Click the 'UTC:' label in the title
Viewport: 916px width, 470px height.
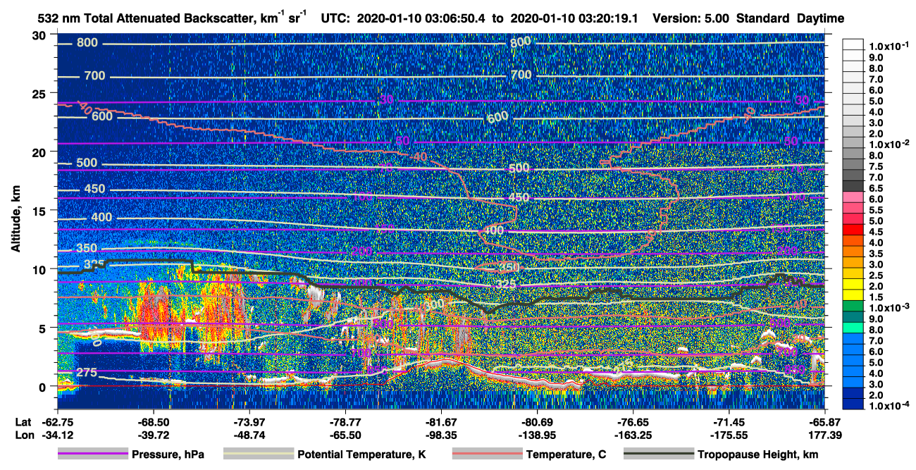(x=336, y=18)
